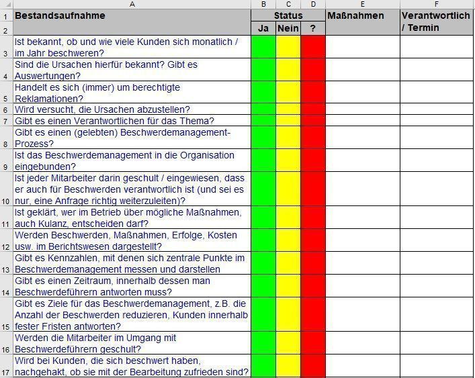
Task: Click the green Ja cell in row 3
Action: [x=263, y=47]
